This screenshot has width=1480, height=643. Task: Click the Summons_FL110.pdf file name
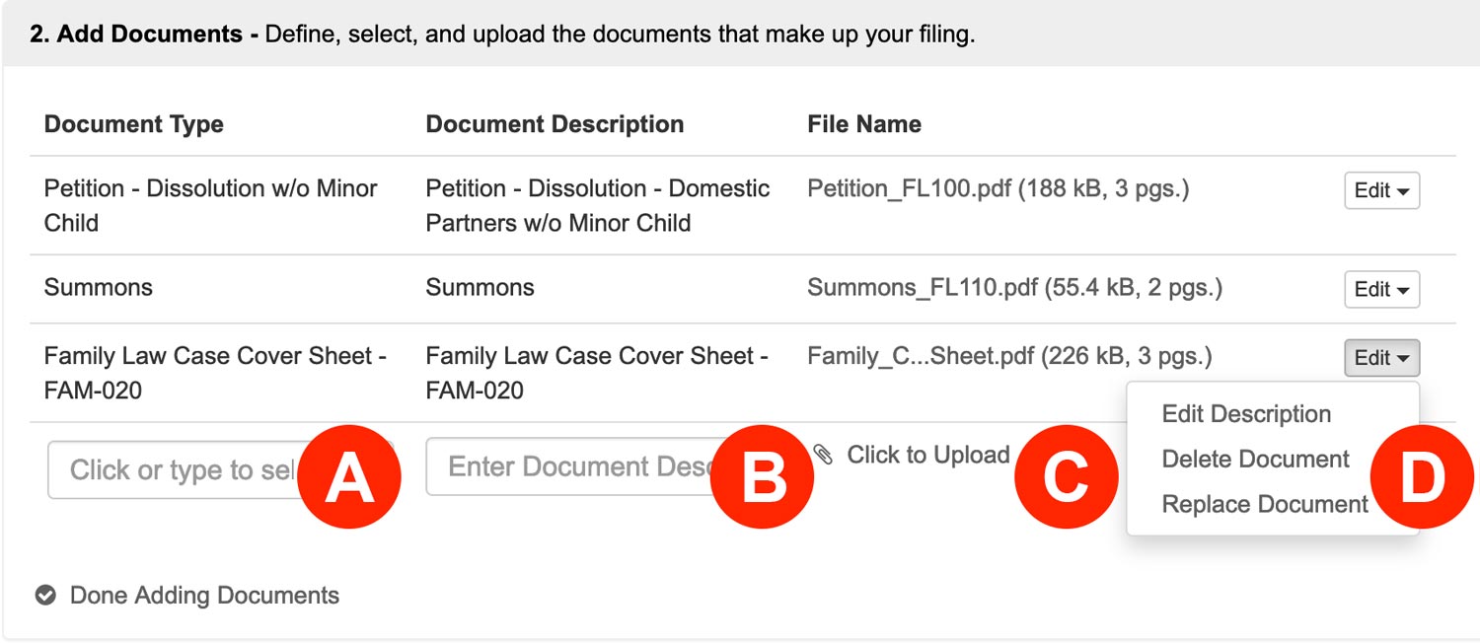922,287
